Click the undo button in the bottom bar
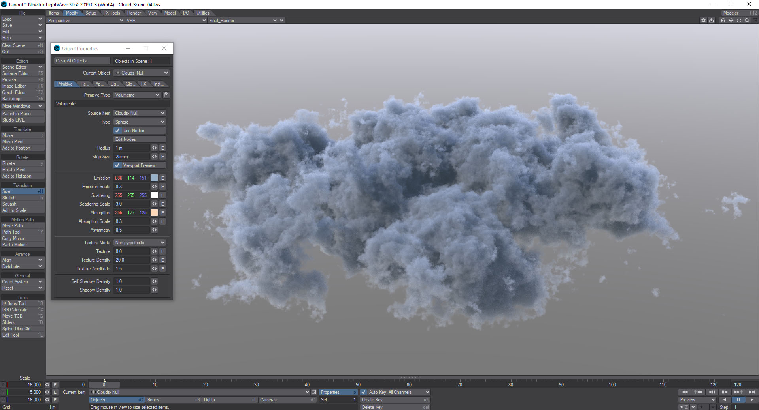Image resolution: width=759 pixels, height=410 pixels. 684,407
